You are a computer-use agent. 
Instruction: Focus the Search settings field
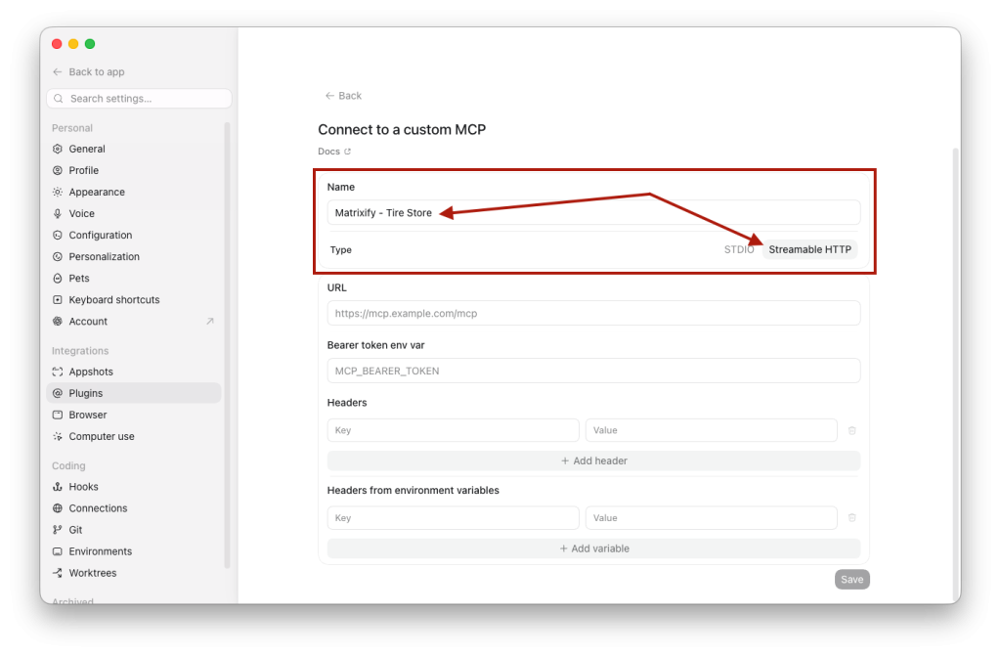[139, 99]
